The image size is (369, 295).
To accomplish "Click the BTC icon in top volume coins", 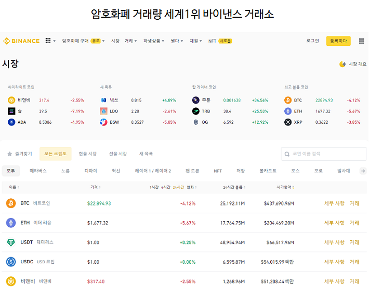I will tap(288, 100).
